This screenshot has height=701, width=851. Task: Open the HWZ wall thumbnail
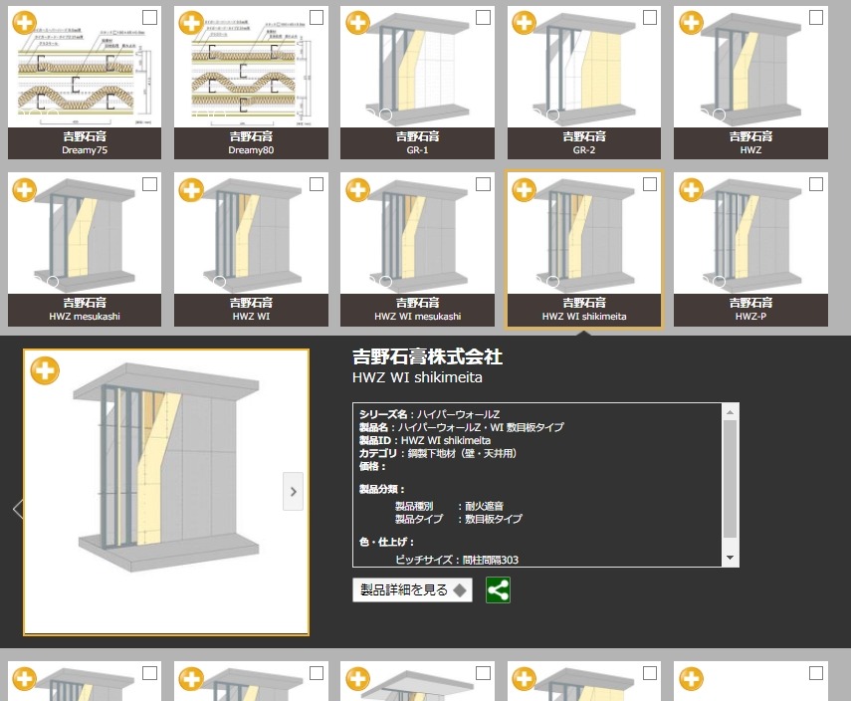point(750,67)
